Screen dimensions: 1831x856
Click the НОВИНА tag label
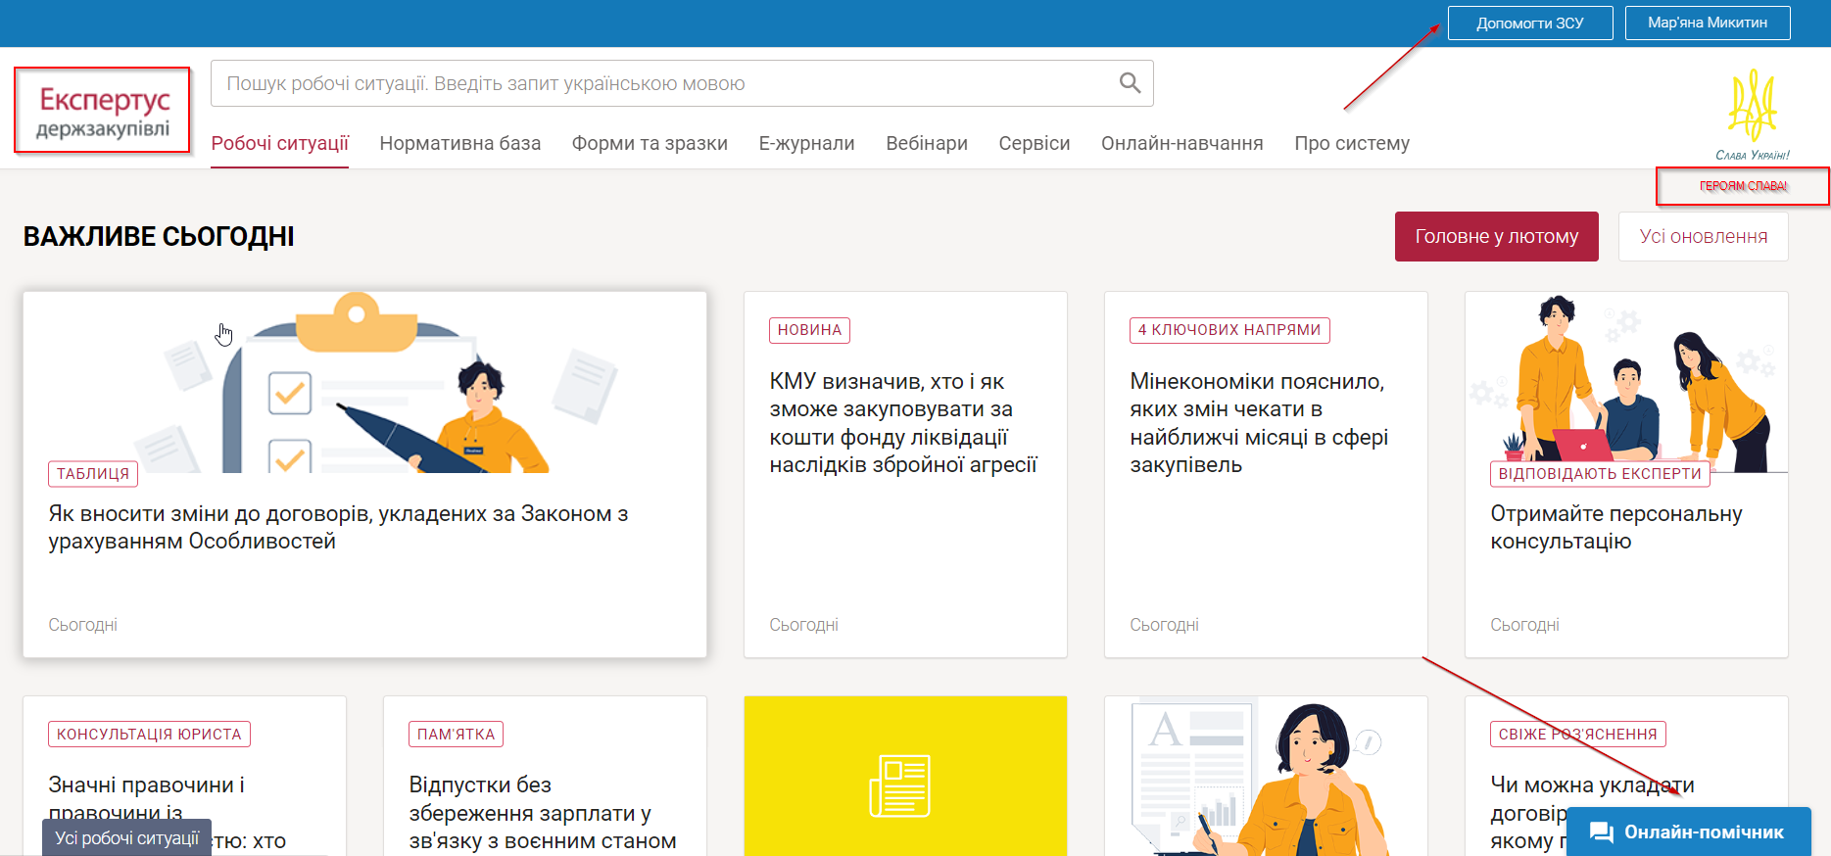pyautogui.click(x=809, y=330)
